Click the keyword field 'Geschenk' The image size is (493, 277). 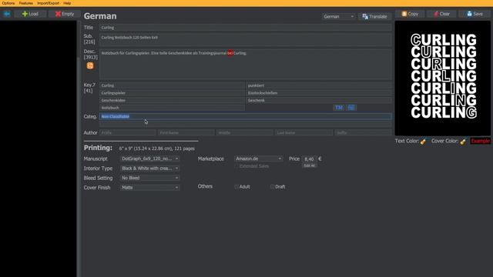click(319, 101)
